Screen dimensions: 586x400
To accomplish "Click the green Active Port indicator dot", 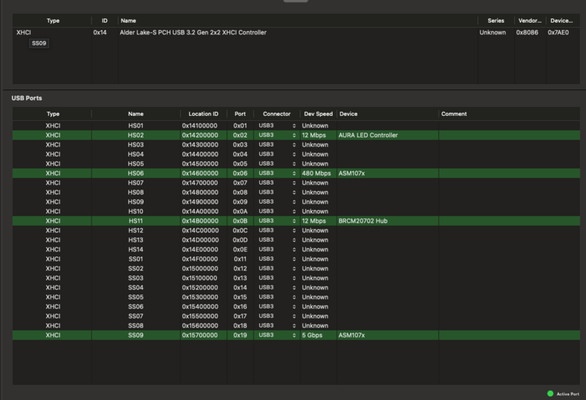I will point(550,393).
